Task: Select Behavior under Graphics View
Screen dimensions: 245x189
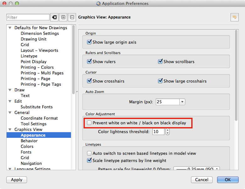Action: pos(29,141)
